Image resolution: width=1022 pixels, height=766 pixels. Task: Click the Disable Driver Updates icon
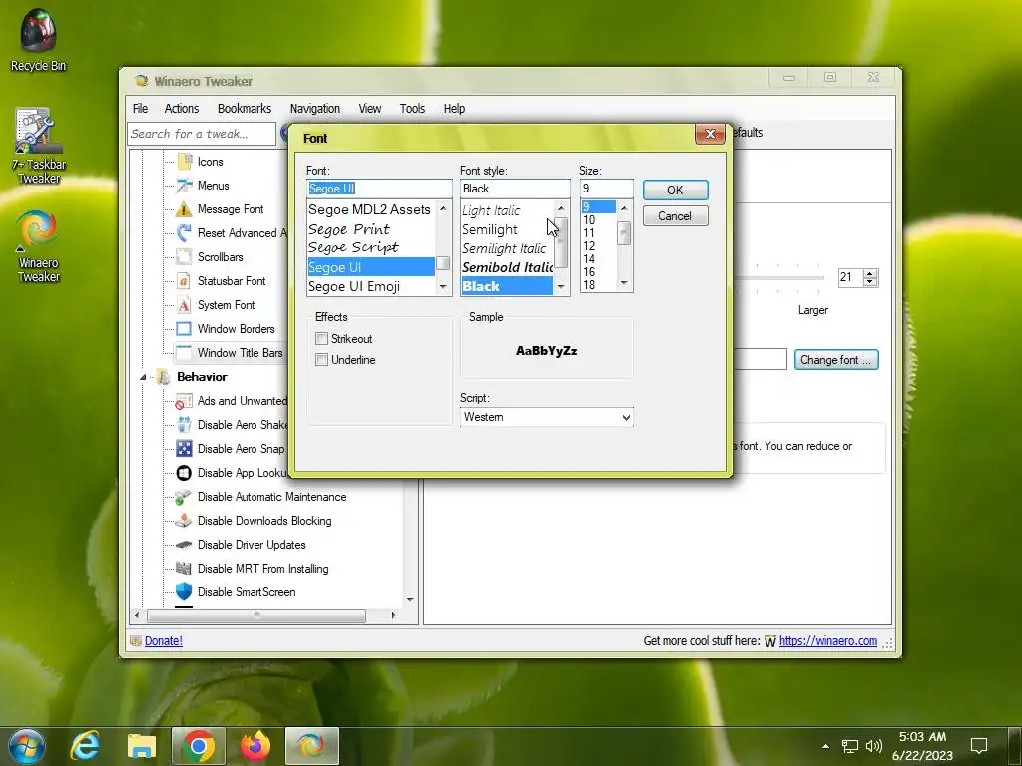185,545
